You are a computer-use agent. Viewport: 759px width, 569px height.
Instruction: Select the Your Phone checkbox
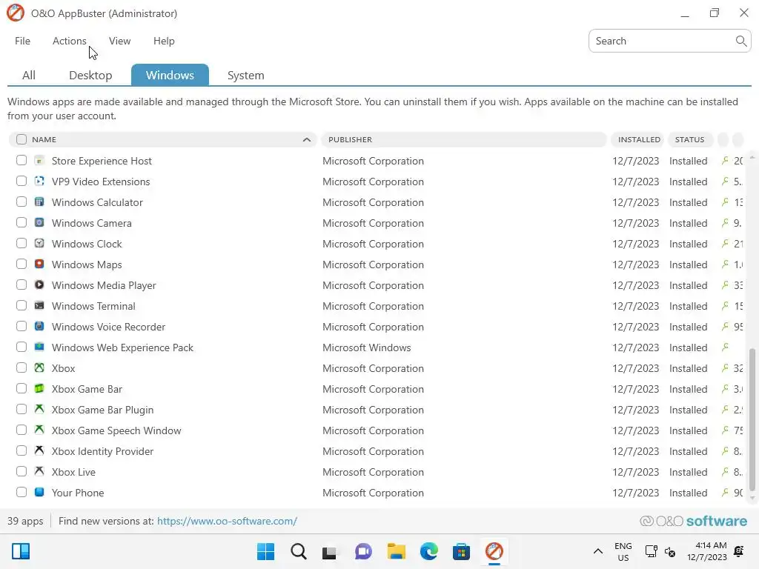tap(21, 492)
